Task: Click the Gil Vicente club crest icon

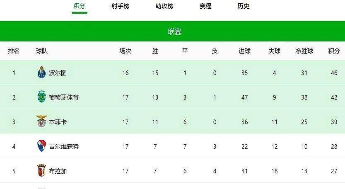Action: 41,146
